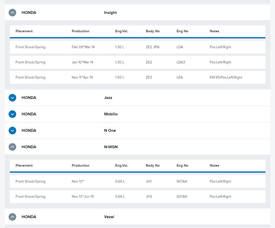
Task: Click HONDA label in the Jazz row
Action: [29, 98]
